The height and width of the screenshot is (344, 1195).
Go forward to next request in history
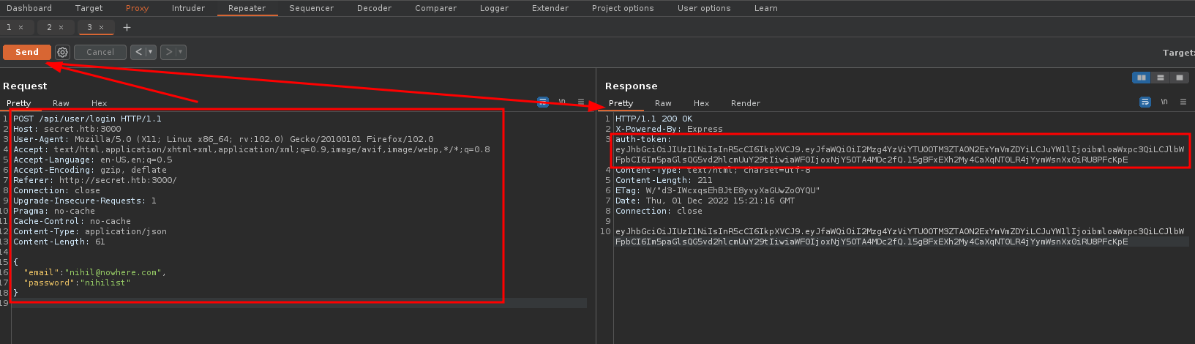coord(169,52)
